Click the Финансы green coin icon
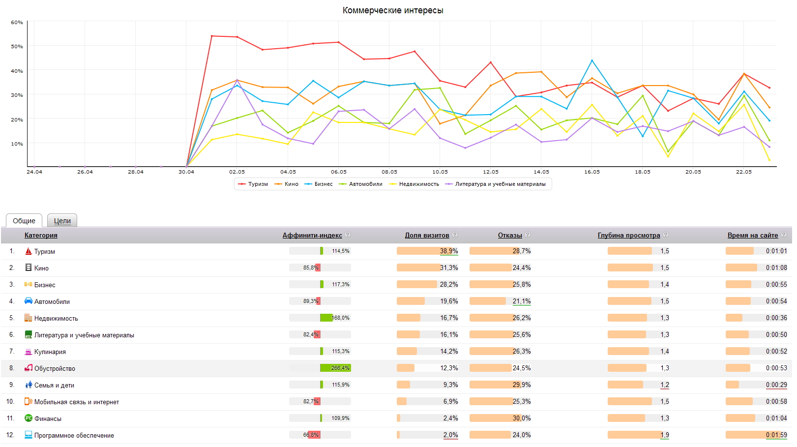Viewport: 797px width, 447px height. [29, 418]
